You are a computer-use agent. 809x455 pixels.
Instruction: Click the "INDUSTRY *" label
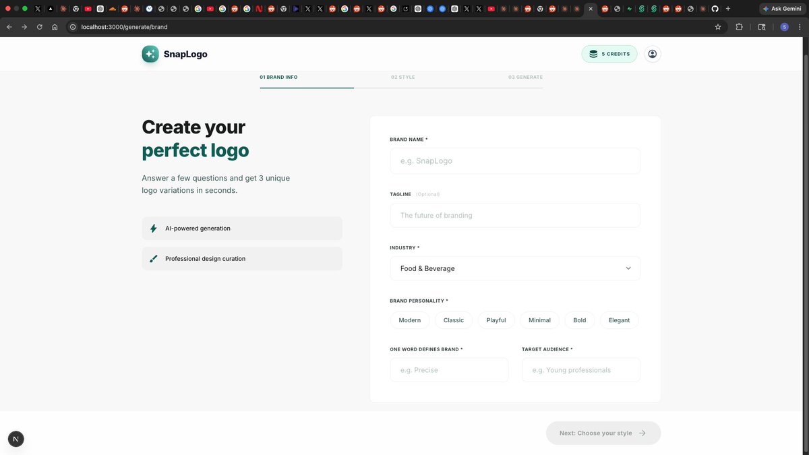click(x=404, y=248)
